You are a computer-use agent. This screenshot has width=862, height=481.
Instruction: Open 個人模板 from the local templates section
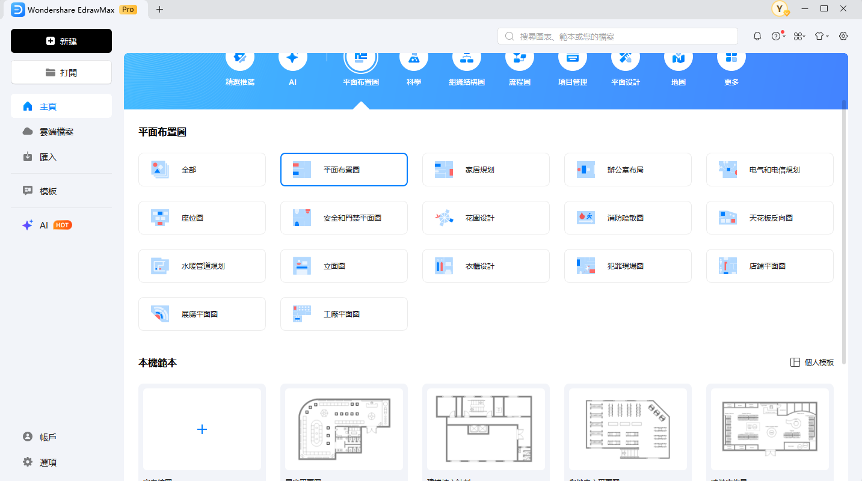click(811, 362)
